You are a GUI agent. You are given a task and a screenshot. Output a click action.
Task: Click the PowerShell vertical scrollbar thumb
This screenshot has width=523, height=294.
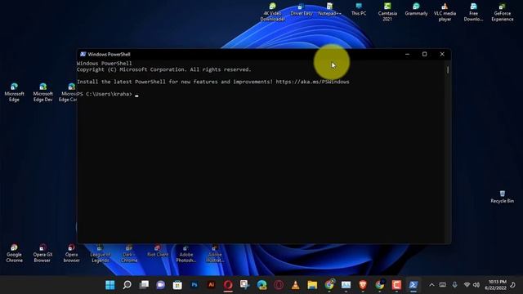pyautogui.click(x=448, y=69)
